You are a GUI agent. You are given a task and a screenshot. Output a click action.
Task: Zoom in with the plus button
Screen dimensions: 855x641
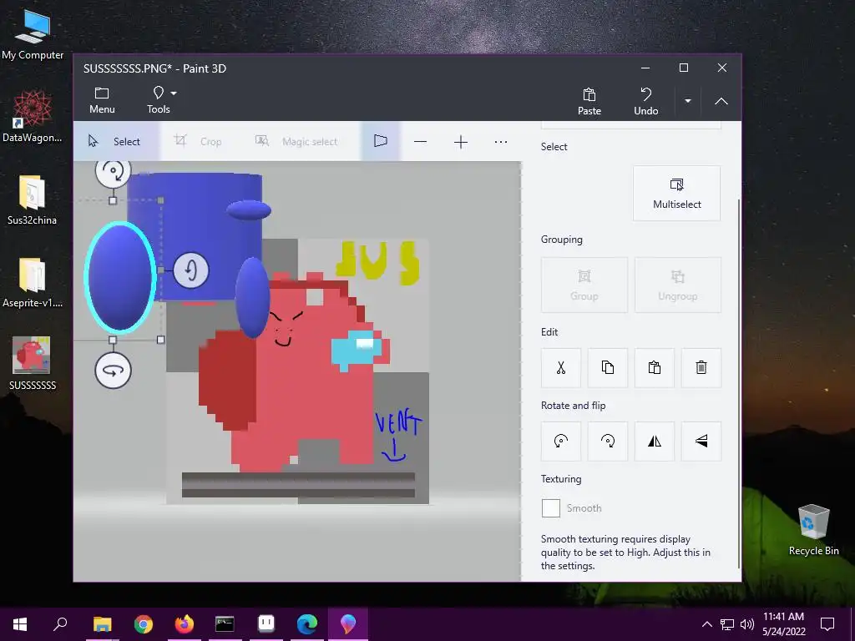click(461, 142)
